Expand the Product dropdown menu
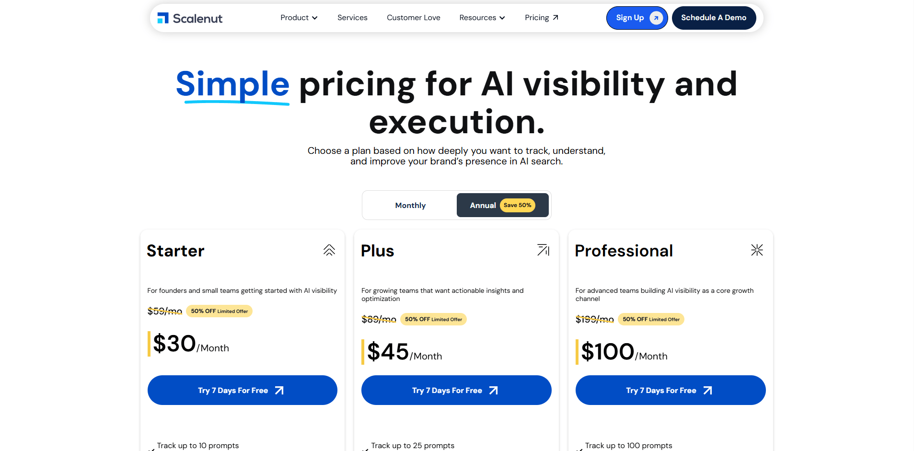The height and width of the screenshot is (451, 914). tap(299, 18)
